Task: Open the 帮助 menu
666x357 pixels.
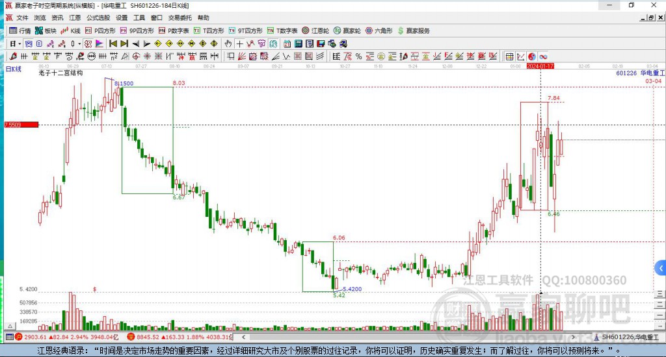Action: tap(204, 18)
